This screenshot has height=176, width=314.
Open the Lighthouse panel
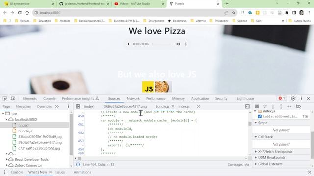[245, 99]
